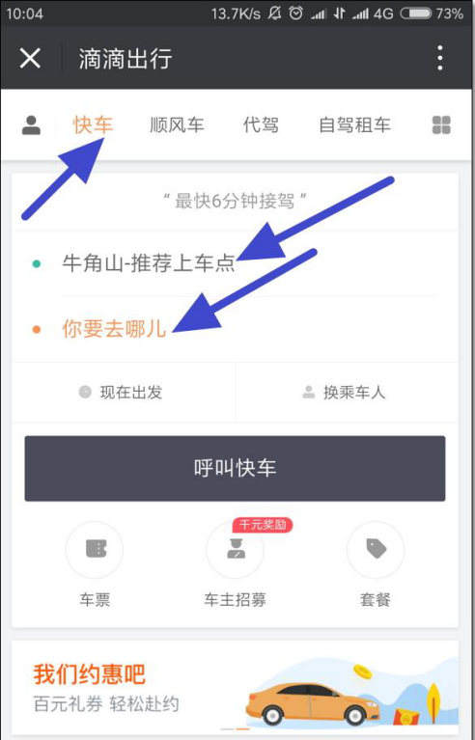Edit pickup point 牛角山-推荐上车点

(x=235, y=263)
